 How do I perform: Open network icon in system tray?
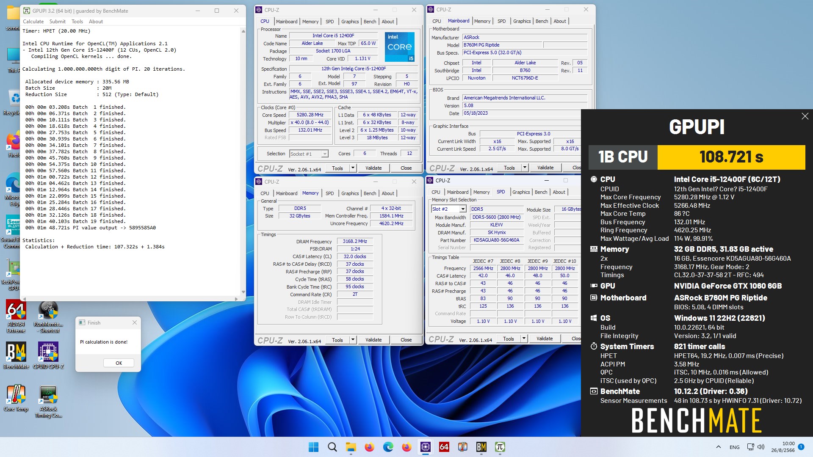click(750, 447)
